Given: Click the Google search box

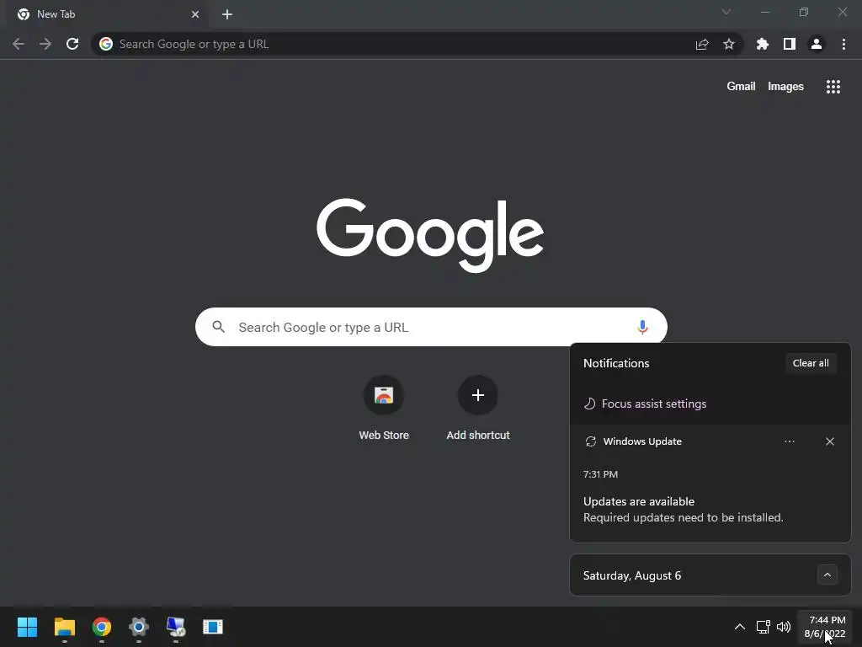Looking at the screenshot, I should point(431,327).
